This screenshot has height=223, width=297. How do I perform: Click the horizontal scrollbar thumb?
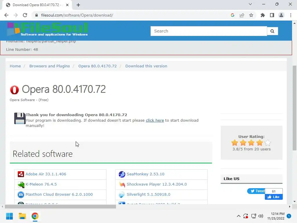60,206
